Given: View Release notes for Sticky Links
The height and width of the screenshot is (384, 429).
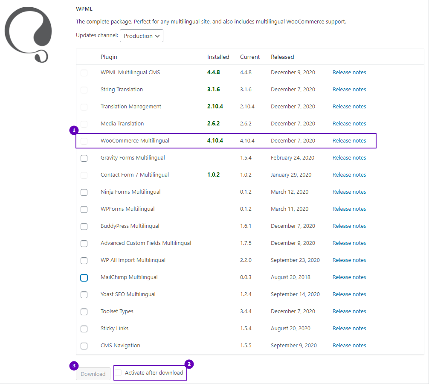Looking at the screenshot, I should (349, 328).
